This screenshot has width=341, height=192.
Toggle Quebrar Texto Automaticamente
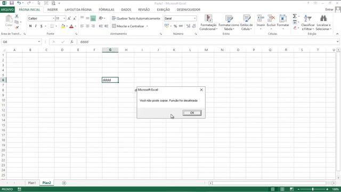tap(136, 19)
